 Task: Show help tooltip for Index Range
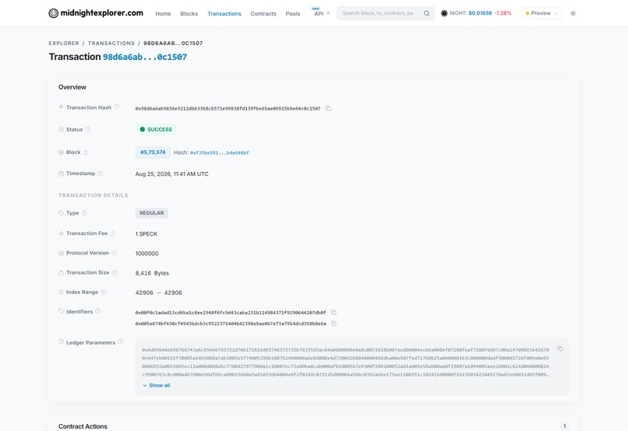[103, 293]
